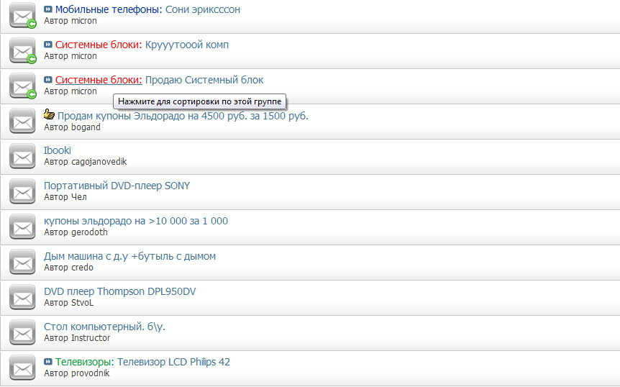
Task: Sort by underlined Системные блоки prefix
Action: 98,80
